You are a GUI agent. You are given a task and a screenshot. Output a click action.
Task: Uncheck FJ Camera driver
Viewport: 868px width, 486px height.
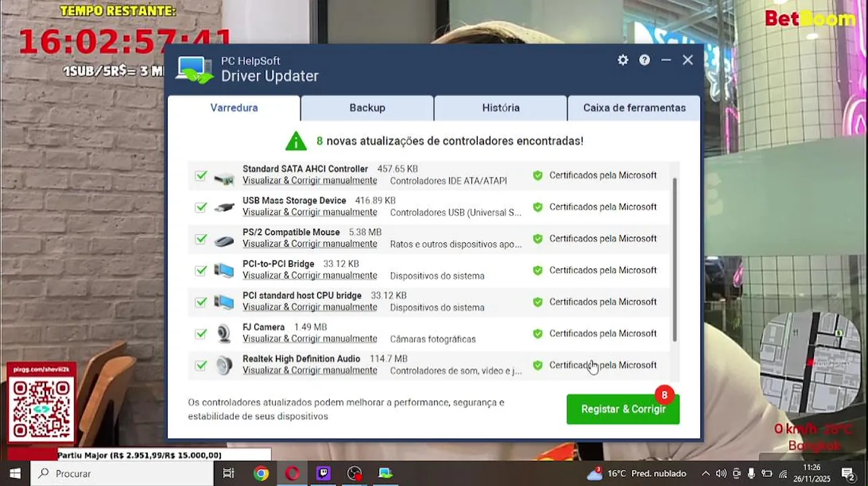(201, 333)
